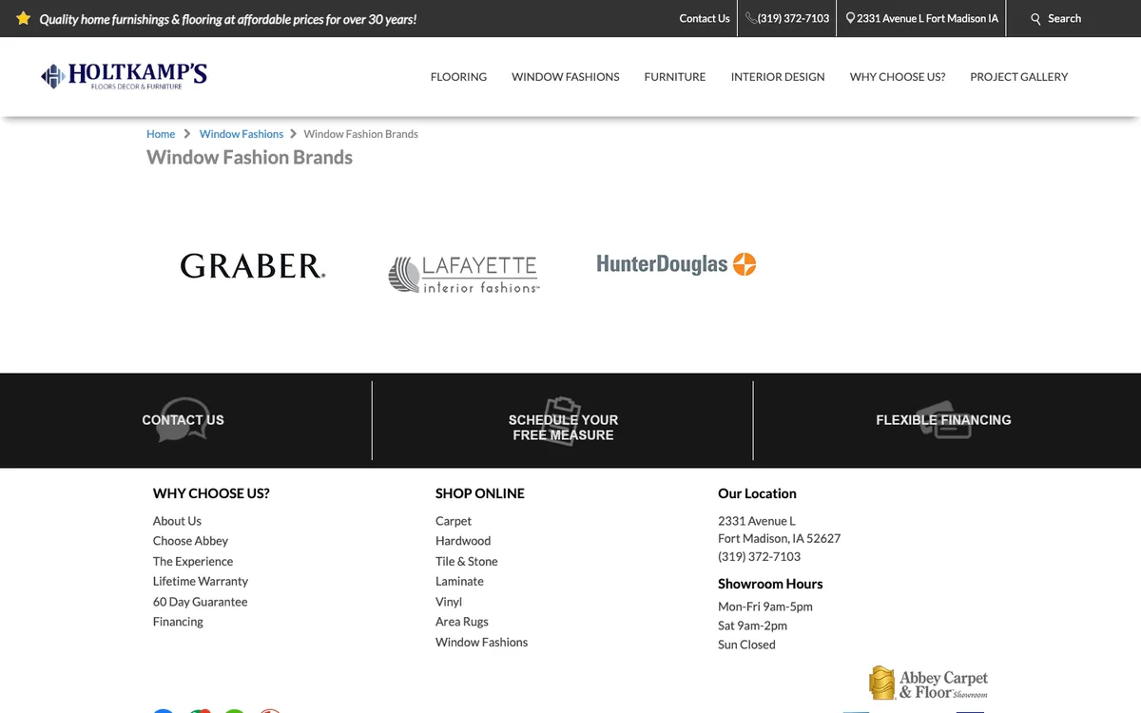Open the Lafayette Interior Fashions brand logo

(x=464, y=274)
